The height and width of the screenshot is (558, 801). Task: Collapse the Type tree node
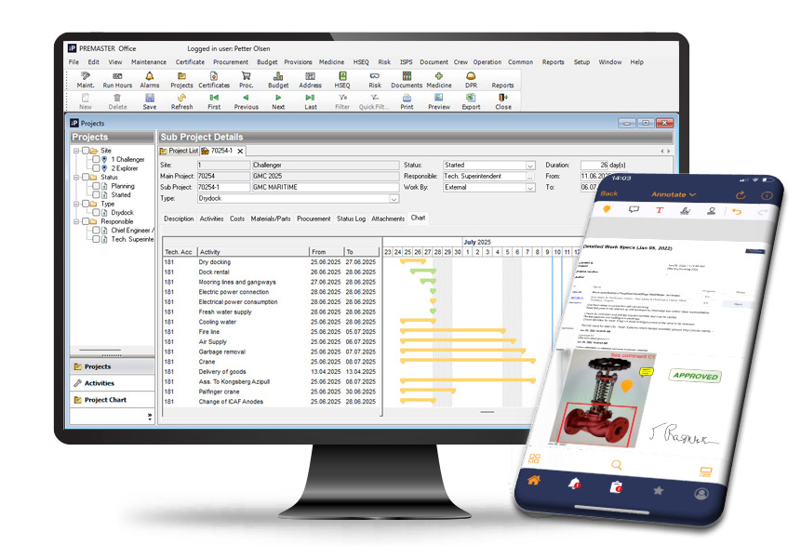click(x=76, y=204)
